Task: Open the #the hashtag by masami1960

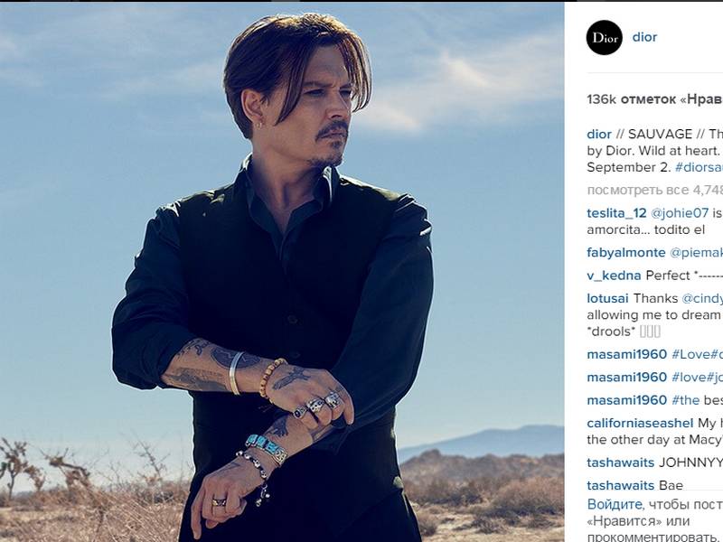Action: pyautogui.click(x=686, y=400)
